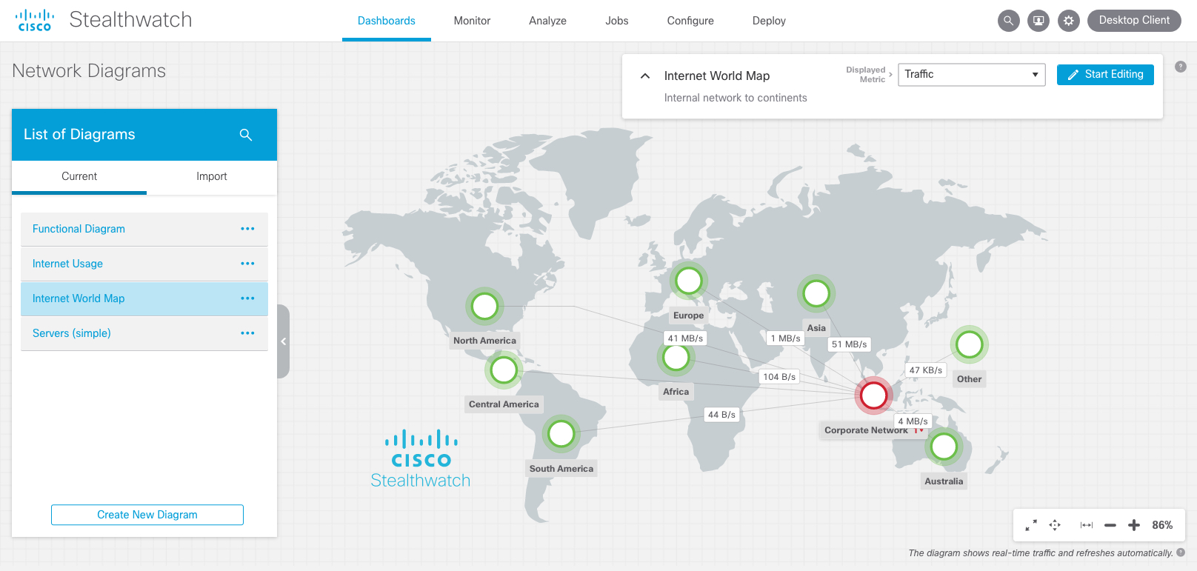Open global settings gear icon
Image resolution: width=1197 pixels, height=571 pixels.
(x=1068, y=21)
